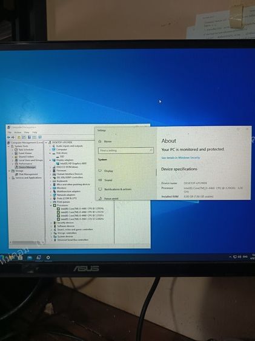The image size is (255, 341).
Task: Click the Monitors category icon
Action: [x=54, y=188]
